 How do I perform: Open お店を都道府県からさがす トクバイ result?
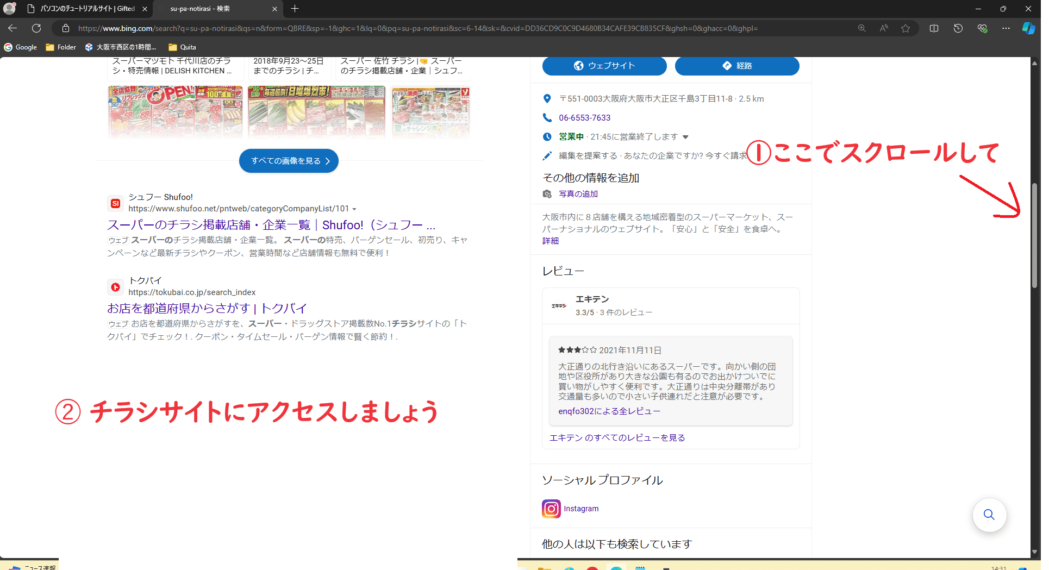(207, 309)
